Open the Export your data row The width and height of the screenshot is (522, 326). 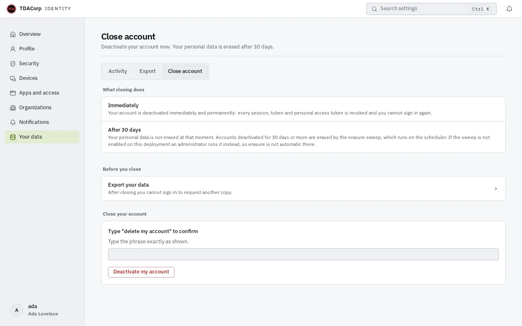[303, 189]
